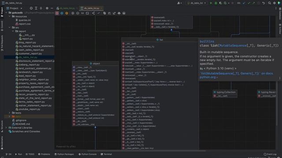
Task: Apply current layout to diagram
Action: coord(109,13)
